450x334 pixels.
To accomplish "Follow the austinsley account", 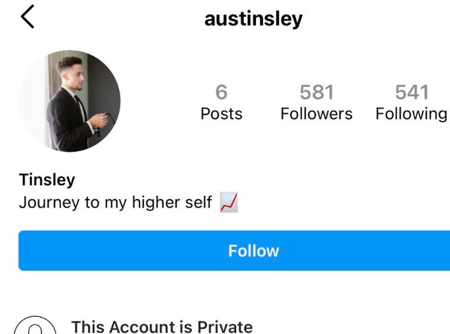I will (234, 251).
